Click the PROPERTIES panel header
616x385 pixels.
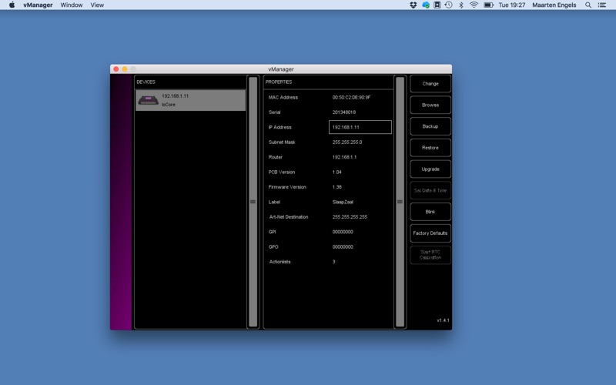(279, 82)
